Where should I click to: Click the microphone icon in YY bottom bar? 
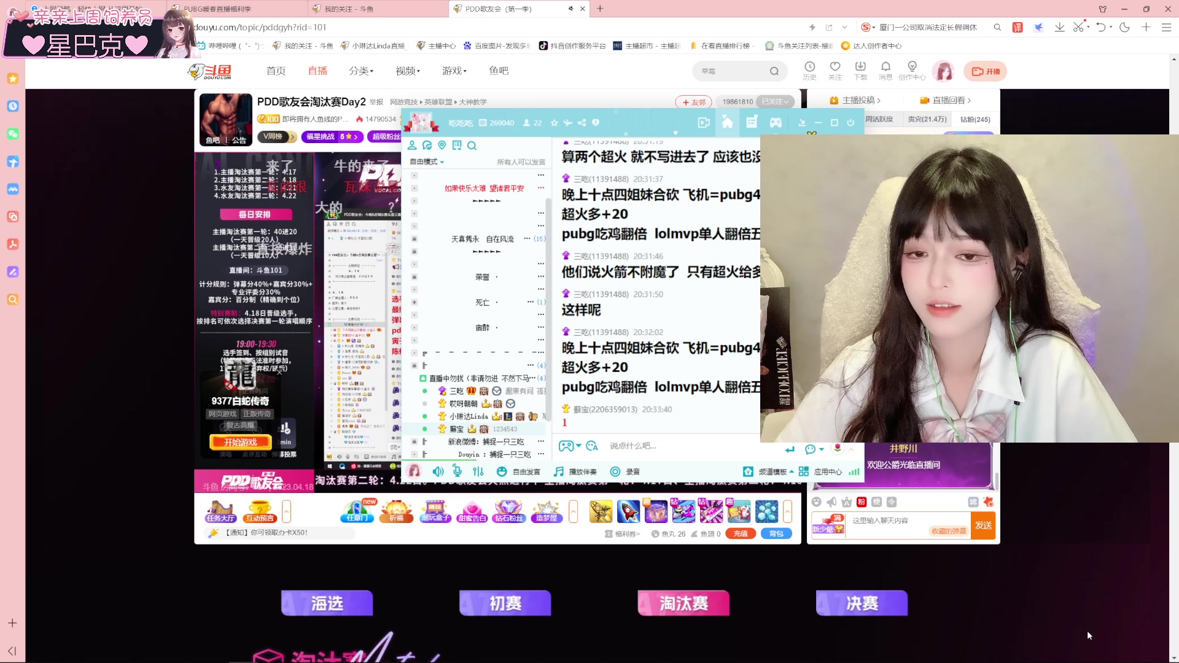[457, 471]
